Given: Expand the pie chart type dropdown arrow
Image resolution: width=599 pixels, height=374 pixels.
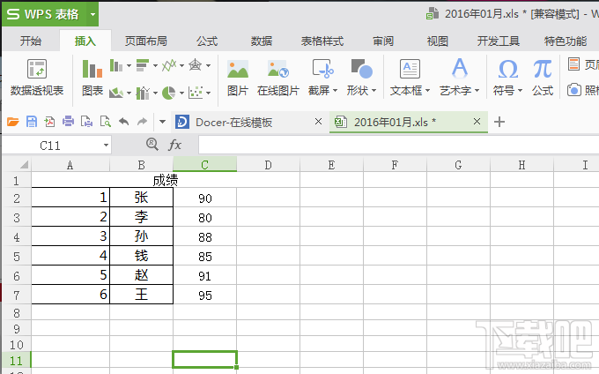Looking at the screenshot, I should pos(181,93).
